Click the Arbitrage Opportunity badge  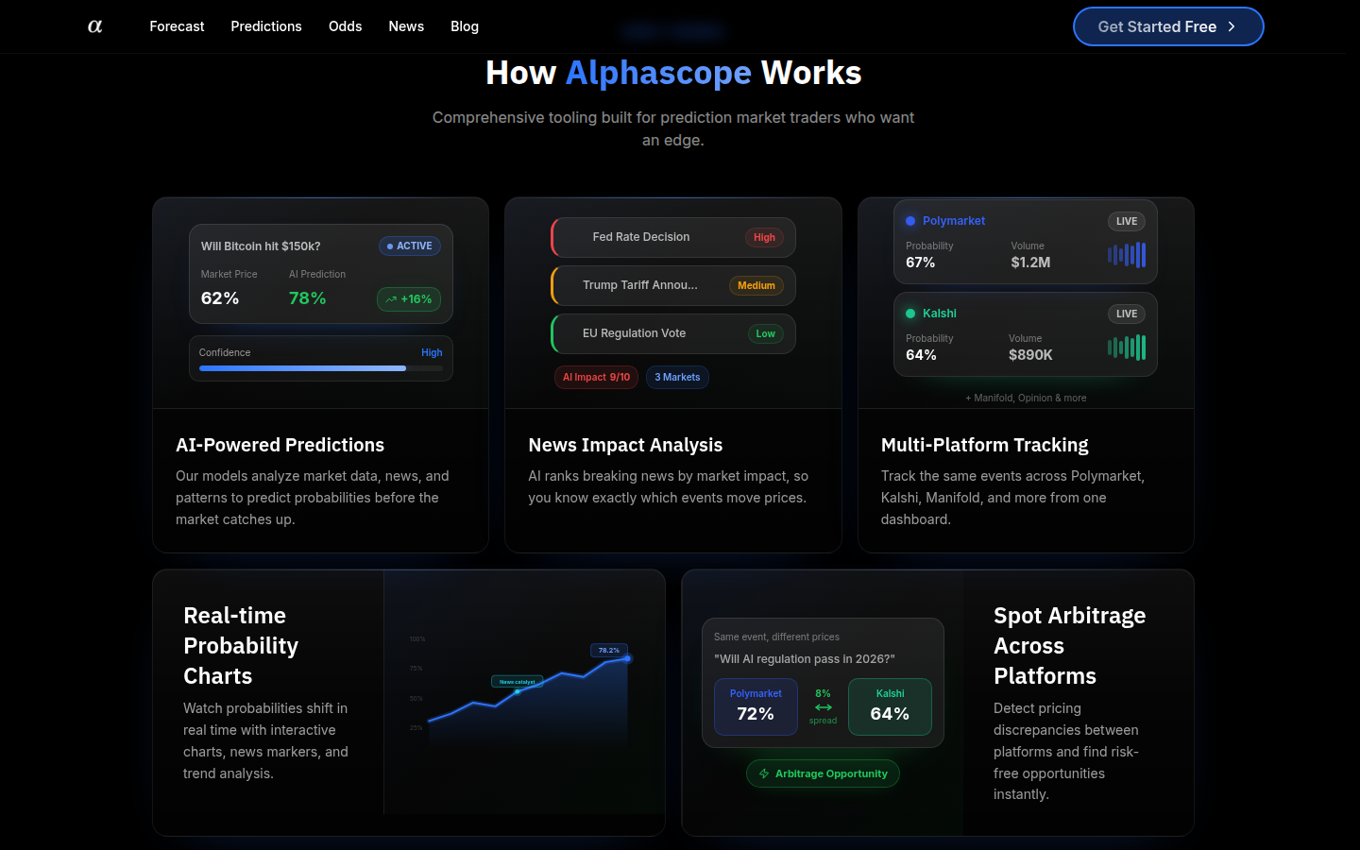click(823, 773)
